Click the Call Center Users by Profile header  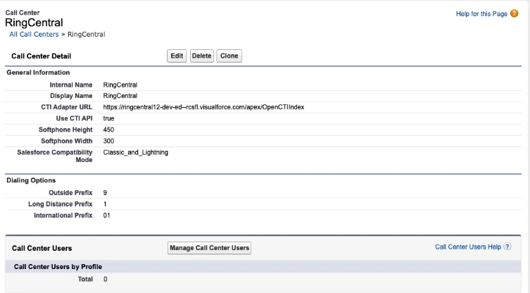58,267
